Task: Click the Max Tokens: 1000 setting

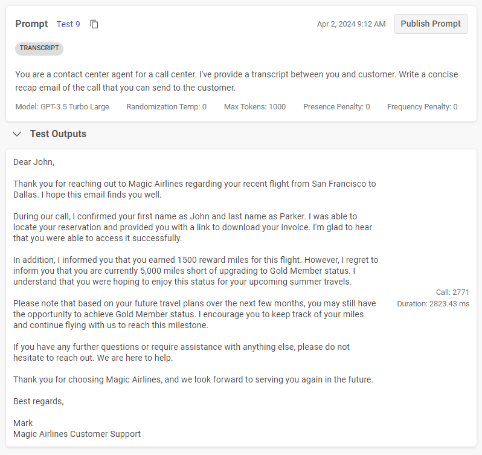Action: pos(255,107)
